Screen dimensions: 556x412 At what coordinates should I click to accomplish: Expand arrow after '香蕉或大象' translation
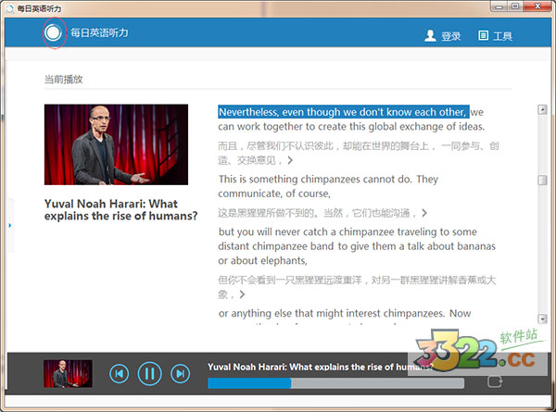click(x=242, y=294)
